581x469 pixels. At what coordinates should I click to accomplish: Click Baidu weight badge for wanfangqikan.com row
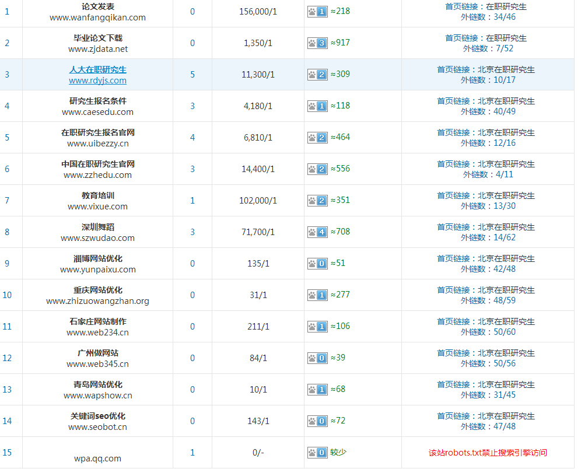(317, 12)
